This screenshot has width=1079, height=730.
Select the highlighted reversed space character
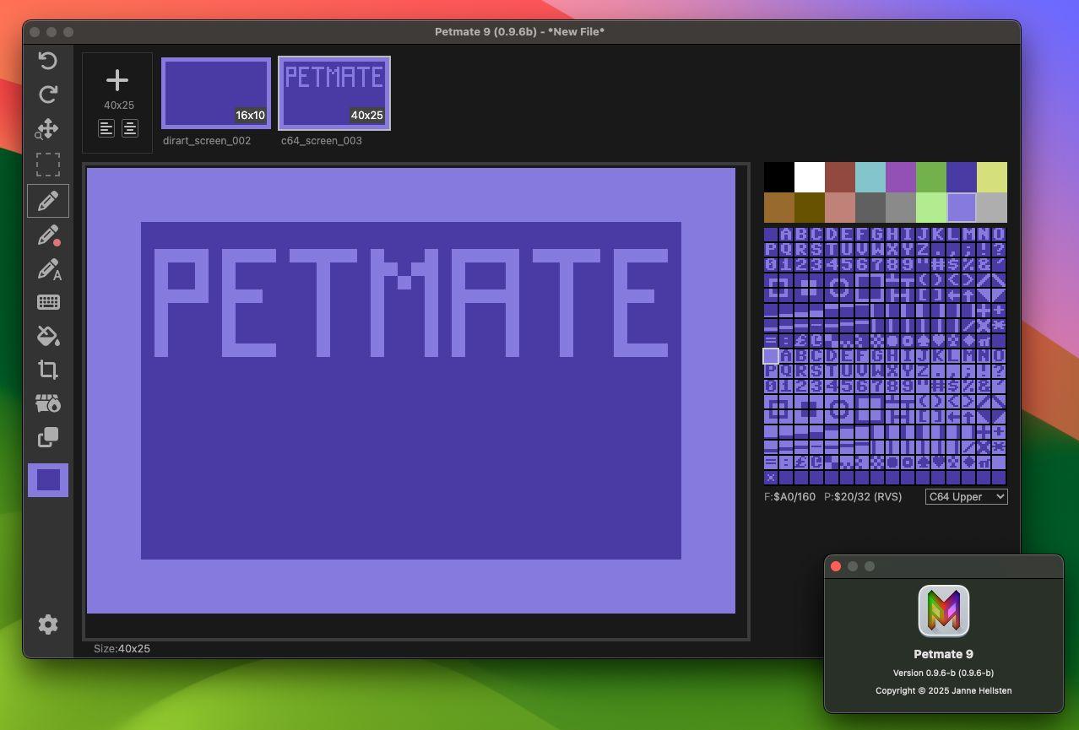tap(772, 356)
